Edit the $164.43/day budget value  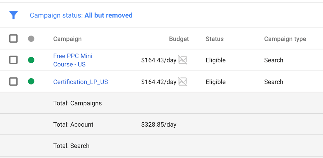coord(159,60)
